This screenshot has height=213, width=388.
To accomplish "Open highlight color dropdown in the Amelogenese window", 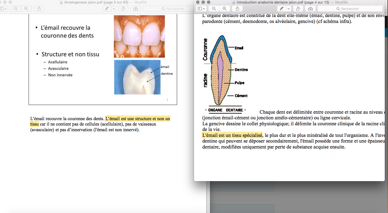I will [114, 9].
